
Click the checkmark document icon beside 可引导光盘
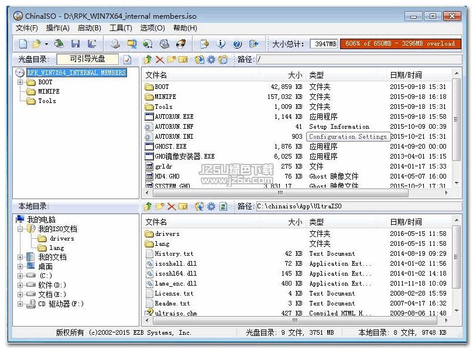click(x=127, y=60)
